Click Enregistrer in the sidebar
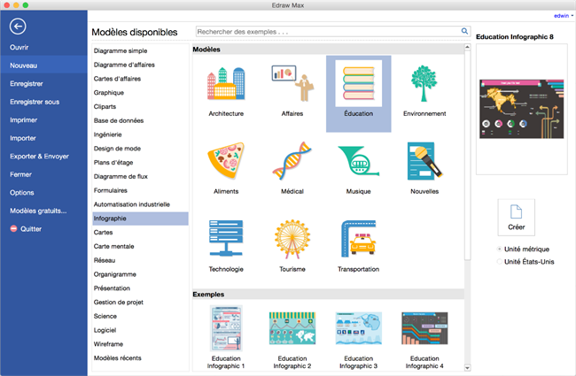The image size is (576, 376). pyautogui.click(x=27, y=84)
